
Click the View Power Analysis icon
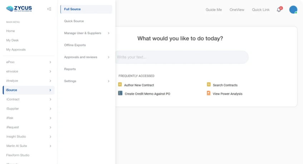click(209, 93)
